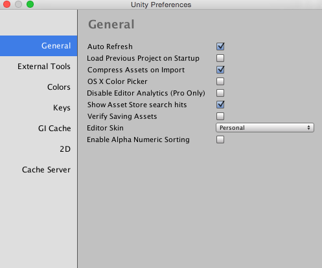
Task: Click the green zoom window button
Action: pos(30,4)
